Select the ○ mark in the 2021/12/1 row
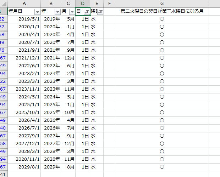 162,58
